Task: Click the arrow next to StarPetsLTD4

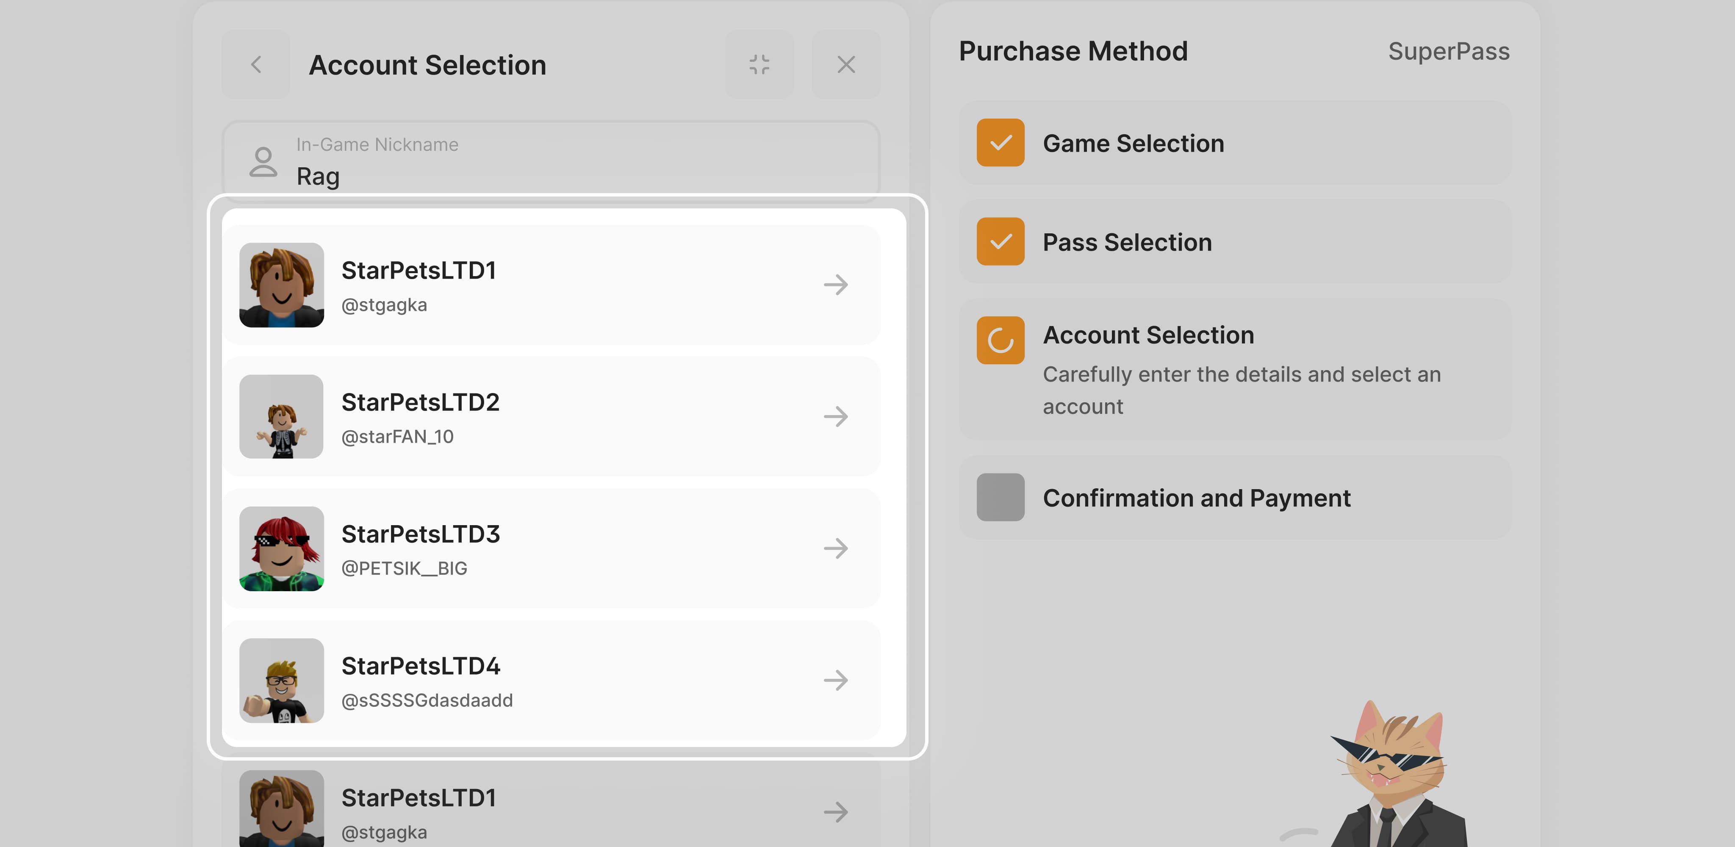Action: tap(835, 681)
